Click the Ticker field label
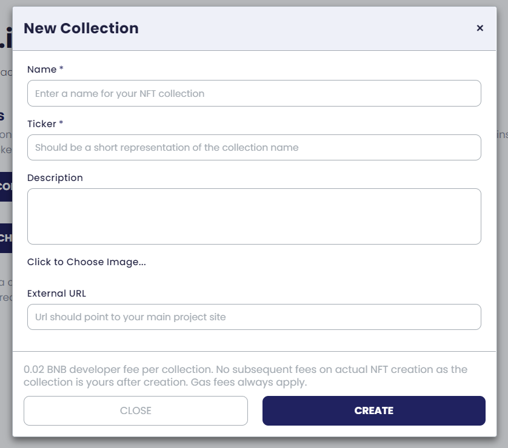 [42, 124]
